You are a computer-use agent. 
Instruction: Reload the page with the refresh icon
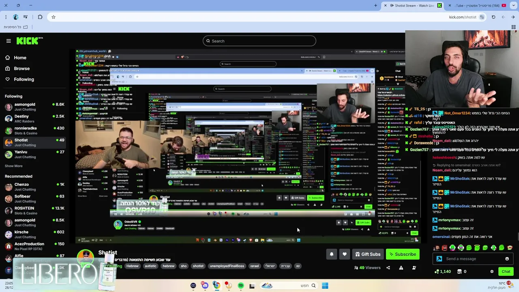(493, 17)
